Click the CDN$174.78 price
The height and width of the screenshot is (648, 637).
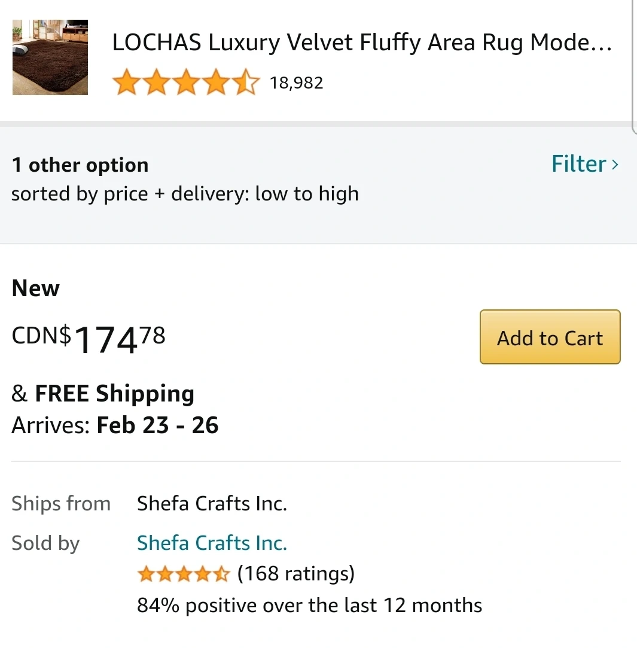[89, 338]
